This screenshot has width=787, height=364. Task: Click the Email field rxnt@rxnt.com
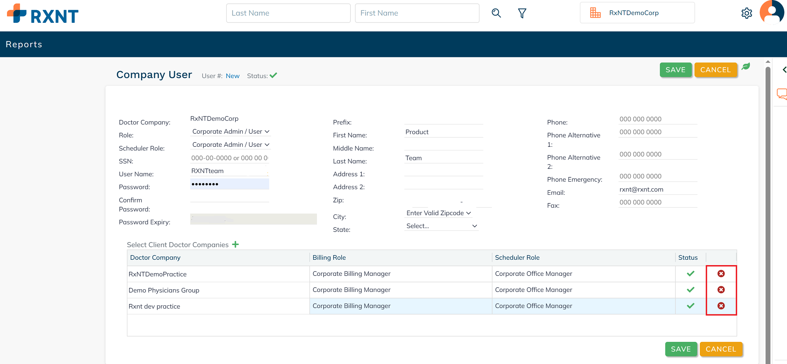coord(658,189)
